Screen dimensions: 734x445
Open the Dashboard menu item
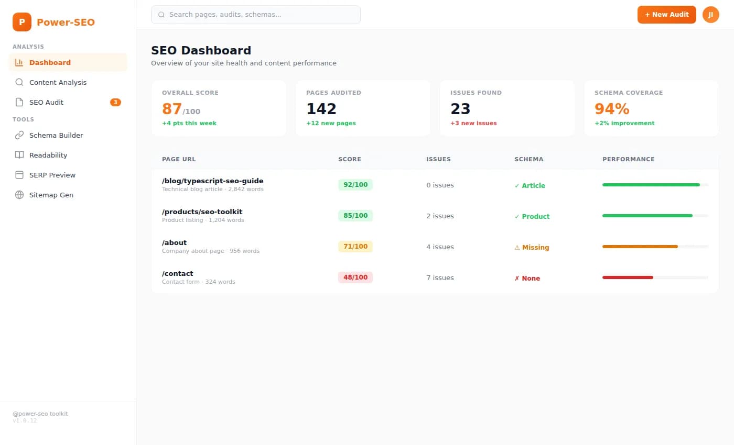tap(68, 62)
